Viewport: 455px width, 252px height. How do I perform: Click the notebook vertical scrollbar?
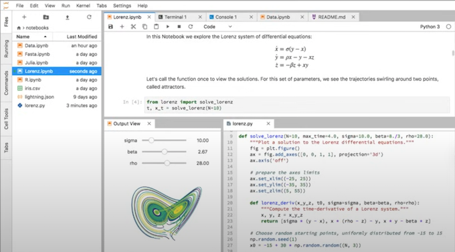click(x=453, y=53)
